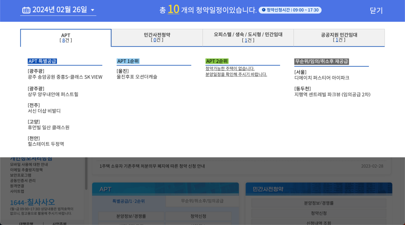
Task: Click the APT 특별공급 heading
Action: pyautogui.click(x=42, y=61)
